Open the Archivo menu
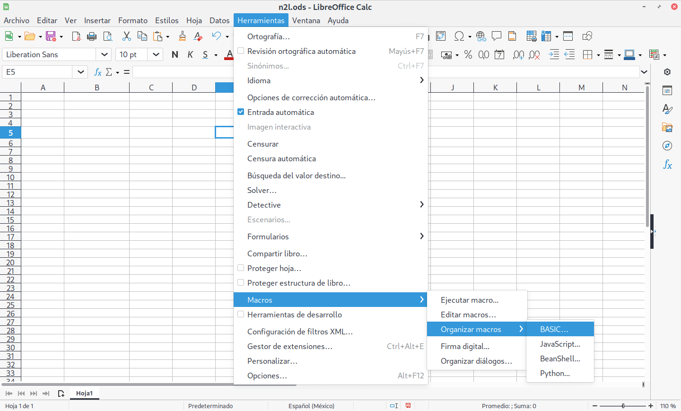 point(17,20)
